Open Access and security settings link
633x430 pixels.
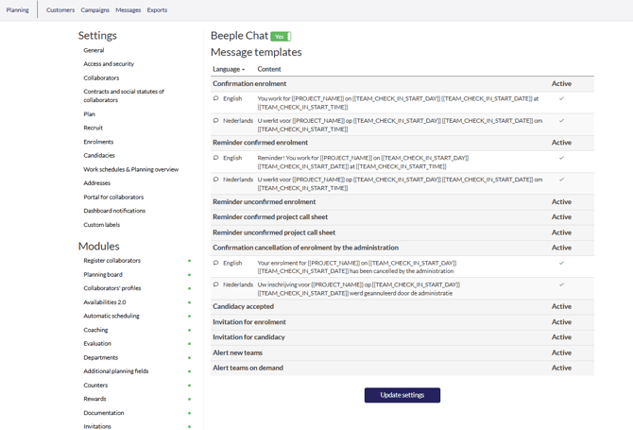tap(109, 64)
